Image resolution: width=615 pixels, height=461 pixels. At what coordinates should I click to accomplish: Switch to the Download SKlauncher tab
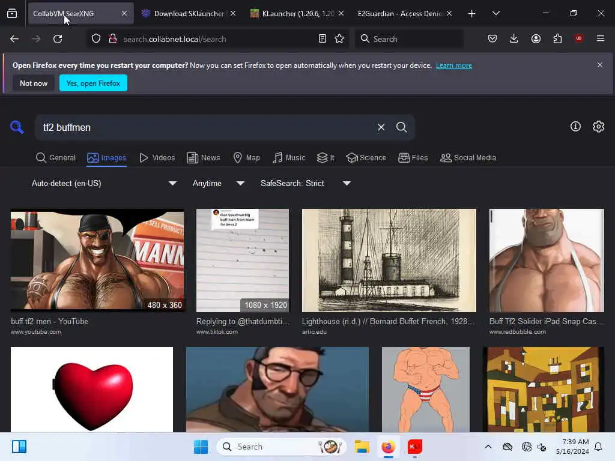coord(189,14)
